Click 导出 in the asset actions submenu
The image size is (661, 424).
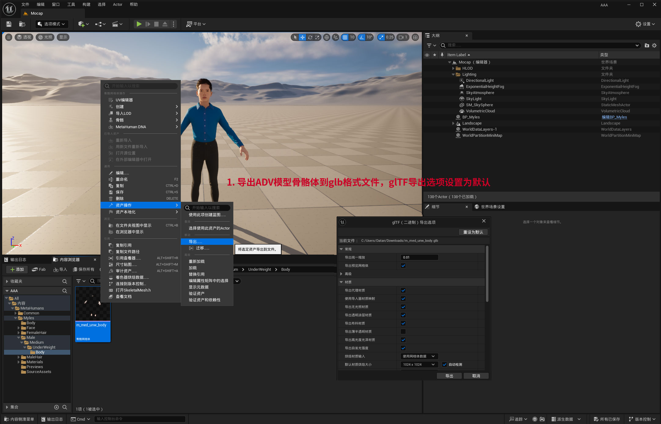pos(195,241)
